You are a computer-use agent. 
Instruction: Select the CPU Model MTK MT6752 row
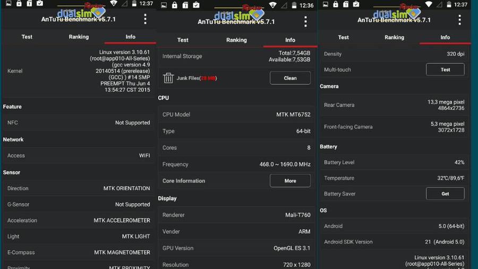click(x=236, y=114)
